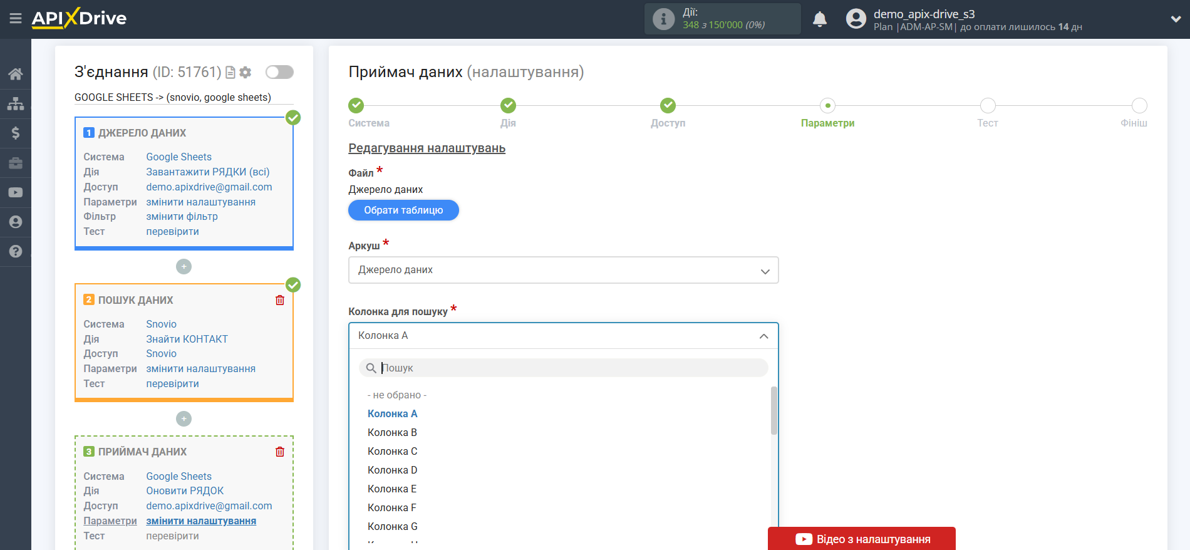Select Колонка F option
Screen dimensions: 1190x550
tap(392, 508)
